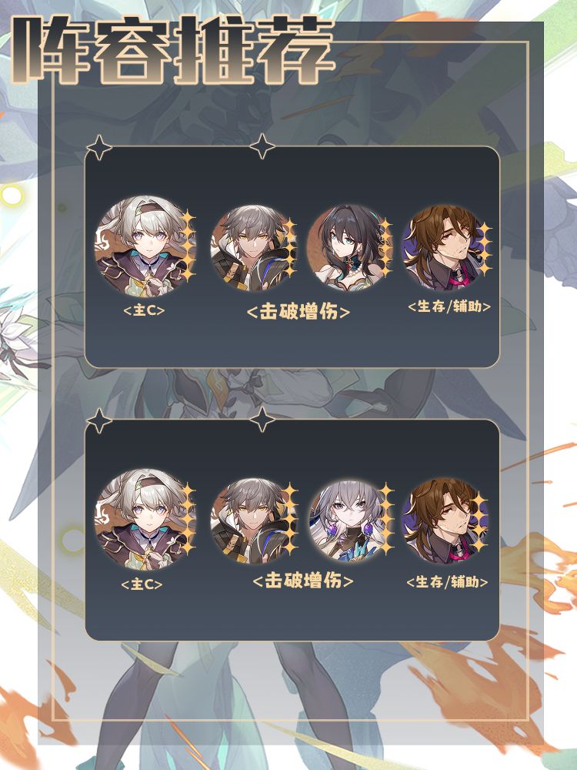Select the white-haired main DPS portrait in second team
Screen dimensions: 577x770
point(145,520)
